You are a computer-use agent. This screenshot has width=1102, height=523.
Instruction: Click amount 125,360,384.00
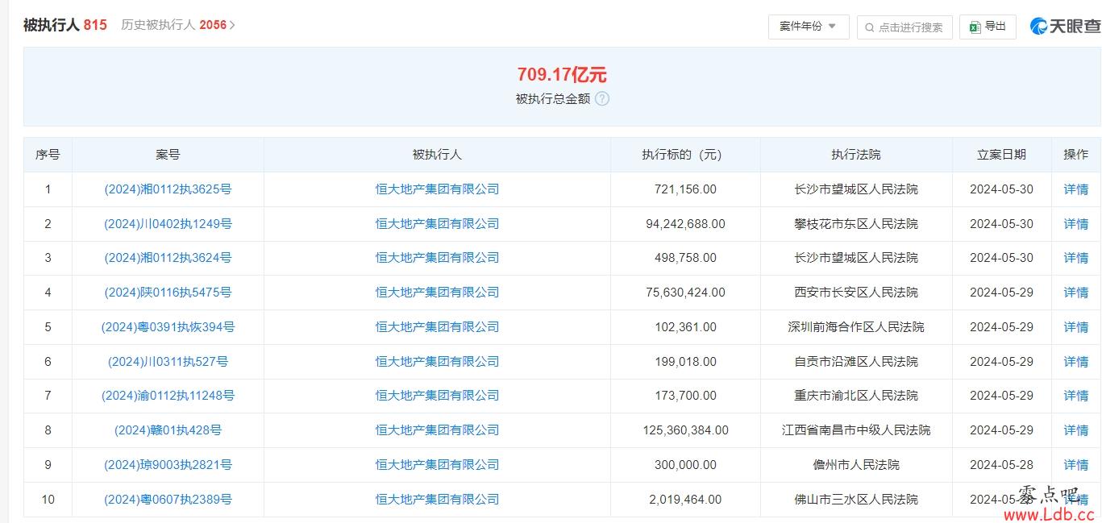coord(685,430)
